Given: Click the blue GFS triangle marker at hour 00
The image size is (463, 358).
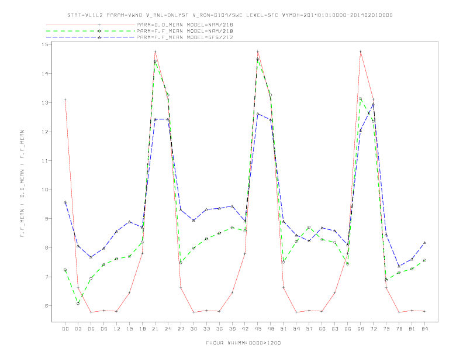Looking at the screenshot, I should [65, 202].
